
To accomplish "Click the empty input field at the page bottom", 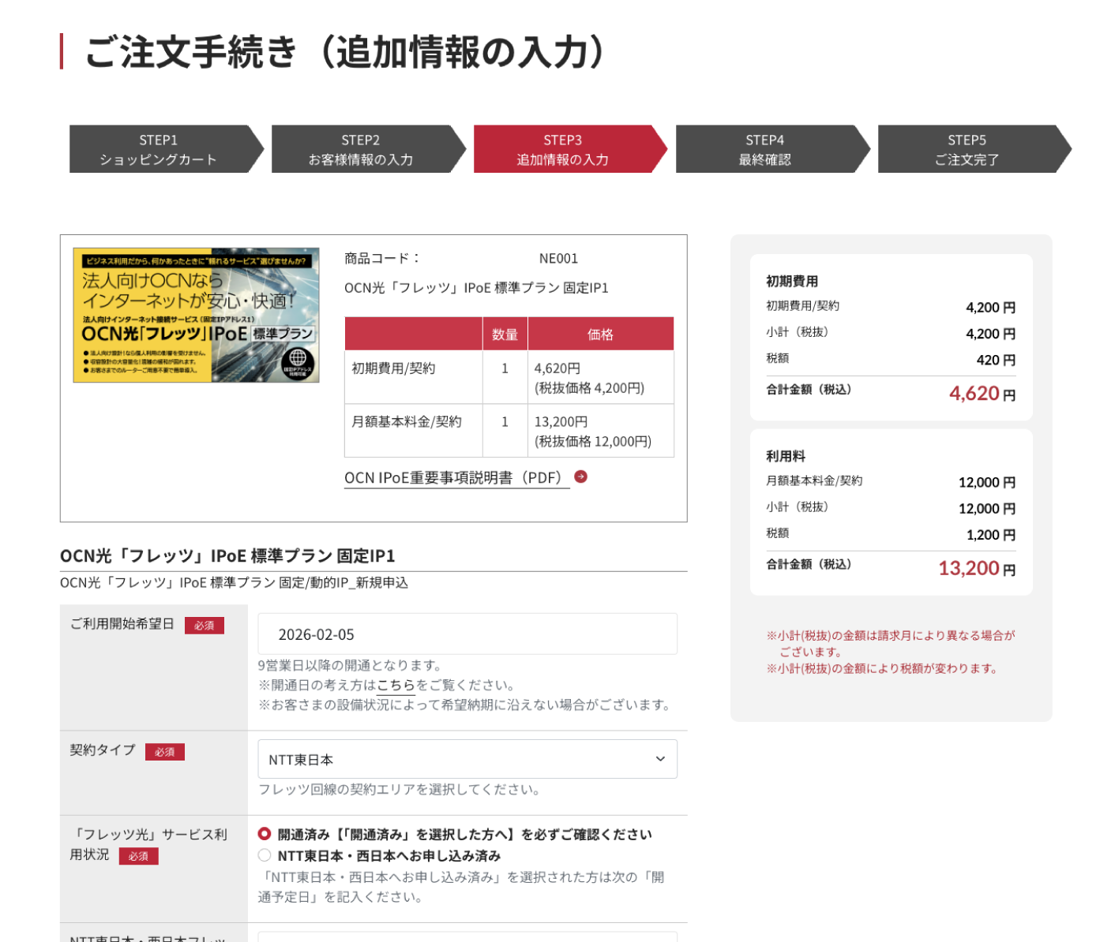I will [x=467, y=937].
